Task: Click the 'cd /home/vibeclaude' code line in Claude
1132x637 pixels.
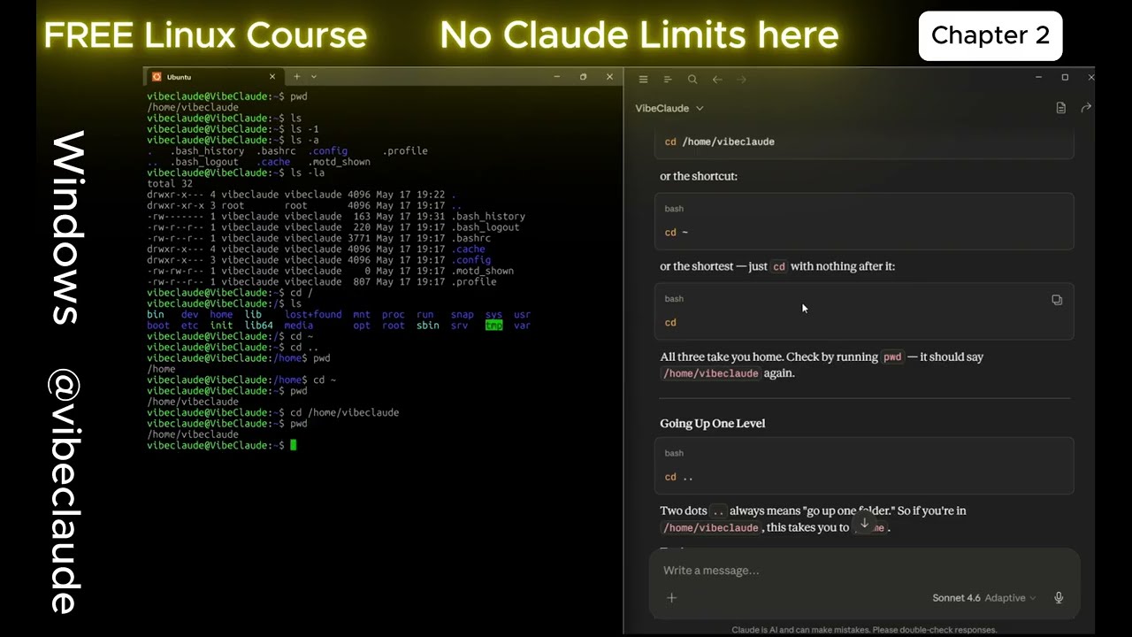Action: (x=719, y=142)
